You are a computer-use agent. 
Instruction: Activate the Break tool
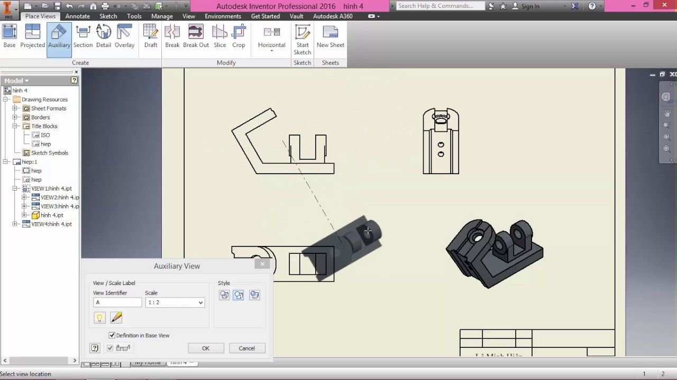pos(172,37)
